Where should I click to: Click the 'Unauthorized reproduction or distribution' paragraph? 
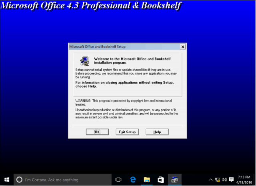127,114
